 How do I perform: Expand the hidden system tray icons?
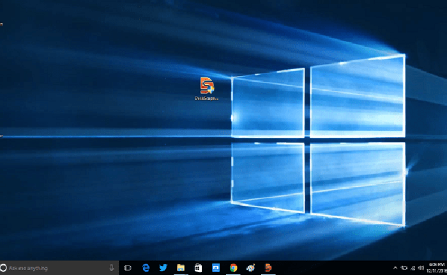point(395,268)
